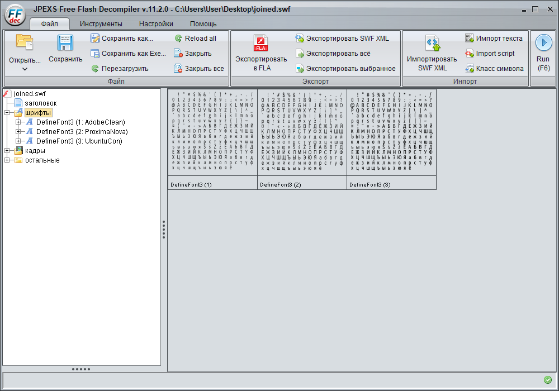Click the horizontal splitter grip below tree
Viewport: 559px width, 391px height.
pyautogui.click(x=81, y=369)
